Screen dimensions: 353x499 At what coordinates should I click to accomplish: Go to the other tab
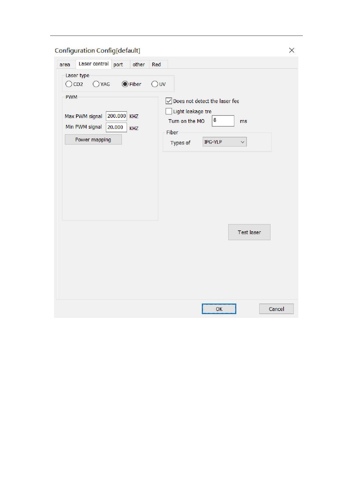pos(139,65)
